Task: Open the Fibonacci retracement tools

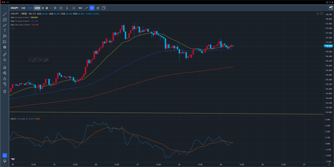Action: (x=5, y=20)
